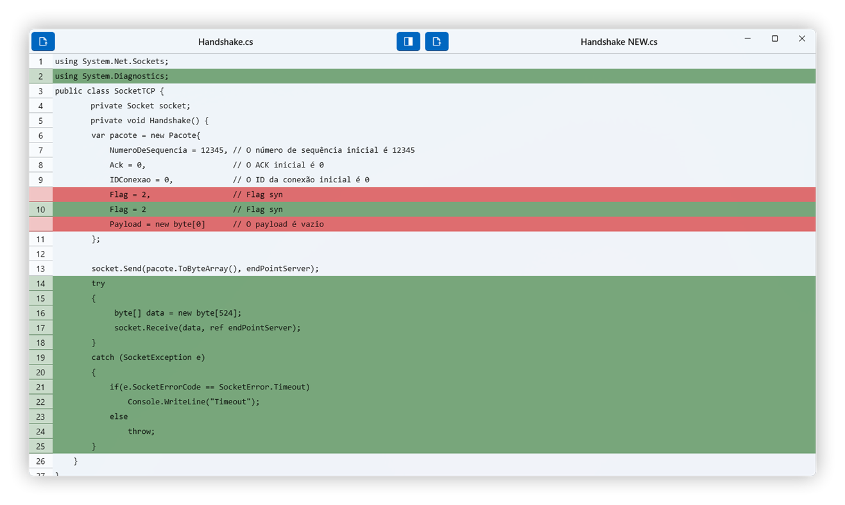Click the open-file button beside Handshake NEW.cs
The image size is (845, 505).
[436, 42]
